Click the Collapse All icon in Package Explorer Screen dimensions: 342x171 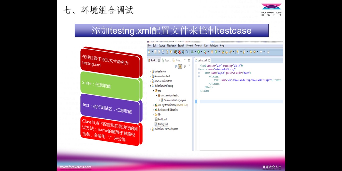click(176, 66)
